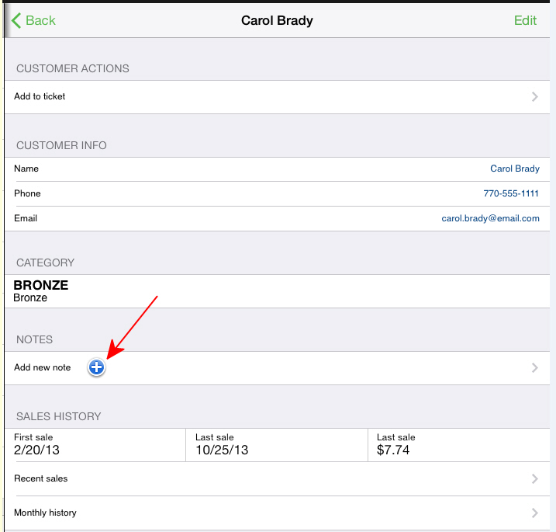Viewport: 556px width, 532px height.
Task: Tap the Edit button
Action: point(525,21)
